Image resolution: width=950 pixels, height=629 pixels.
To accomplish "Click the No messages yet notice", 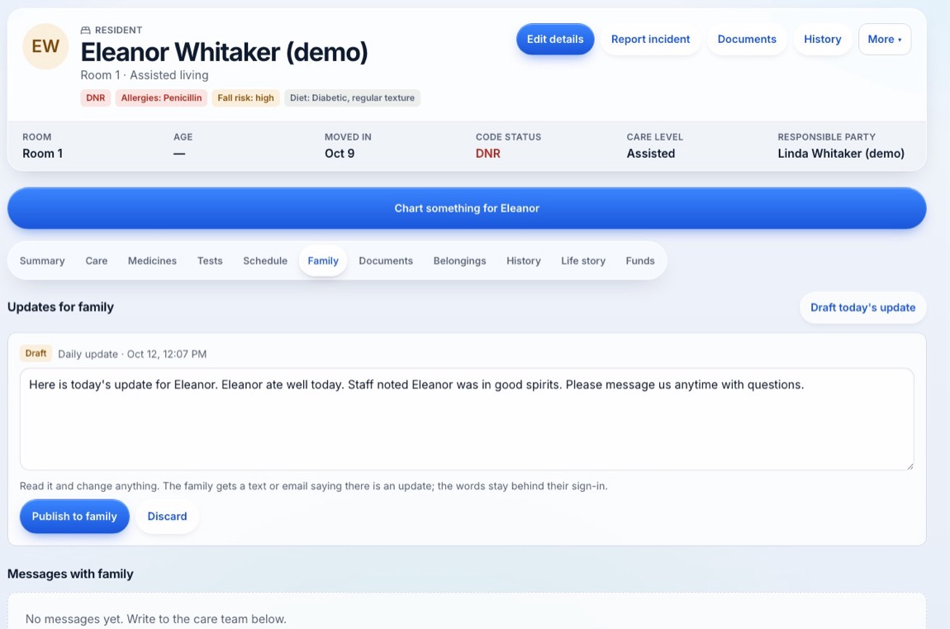I will (155, 619).
